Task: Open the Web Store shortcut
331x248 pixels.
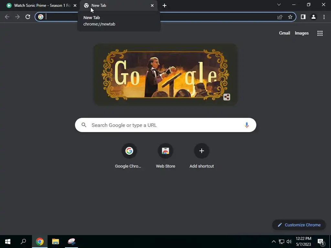Action: pyautogui.click(x=165, y=156)
